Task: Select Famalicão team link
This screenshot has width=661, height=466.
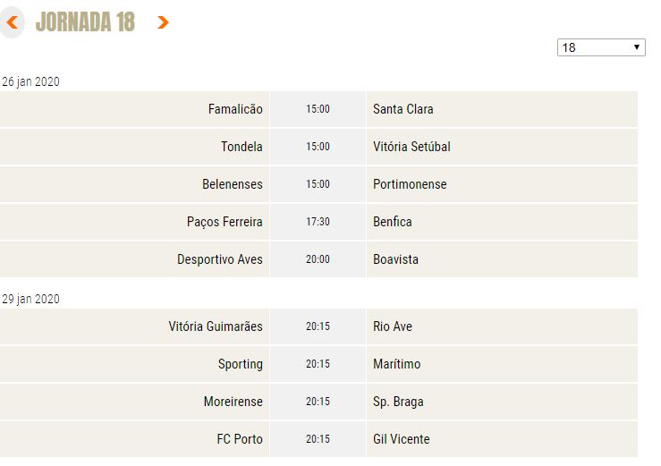Action: point(235,109)
